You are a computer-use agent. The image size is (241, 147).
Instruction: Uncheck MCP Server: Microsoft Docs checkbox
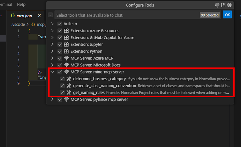60,65
